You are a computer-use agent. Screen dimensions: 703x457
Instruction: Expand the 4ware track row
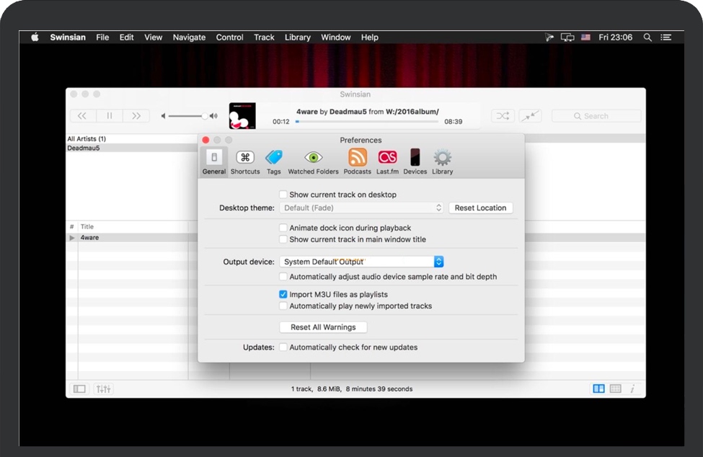point(72,237)
